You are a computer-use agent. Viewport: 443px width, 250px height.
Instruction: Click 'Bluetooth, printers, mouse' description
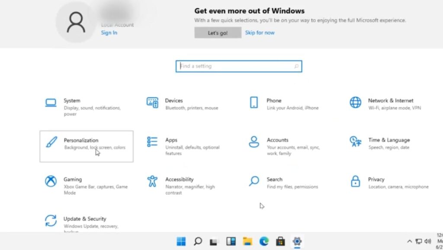pyautogui.click(x=192, y=108)
